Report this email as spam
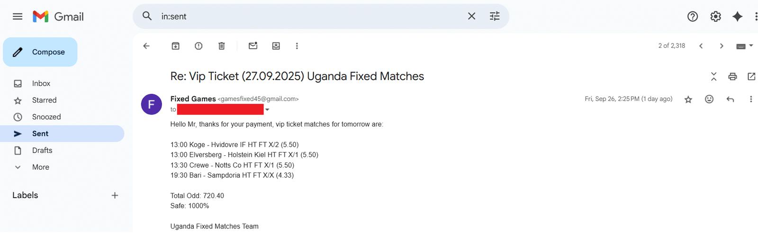The height and width of the screenshot is (235, 758). click(199, 46)
